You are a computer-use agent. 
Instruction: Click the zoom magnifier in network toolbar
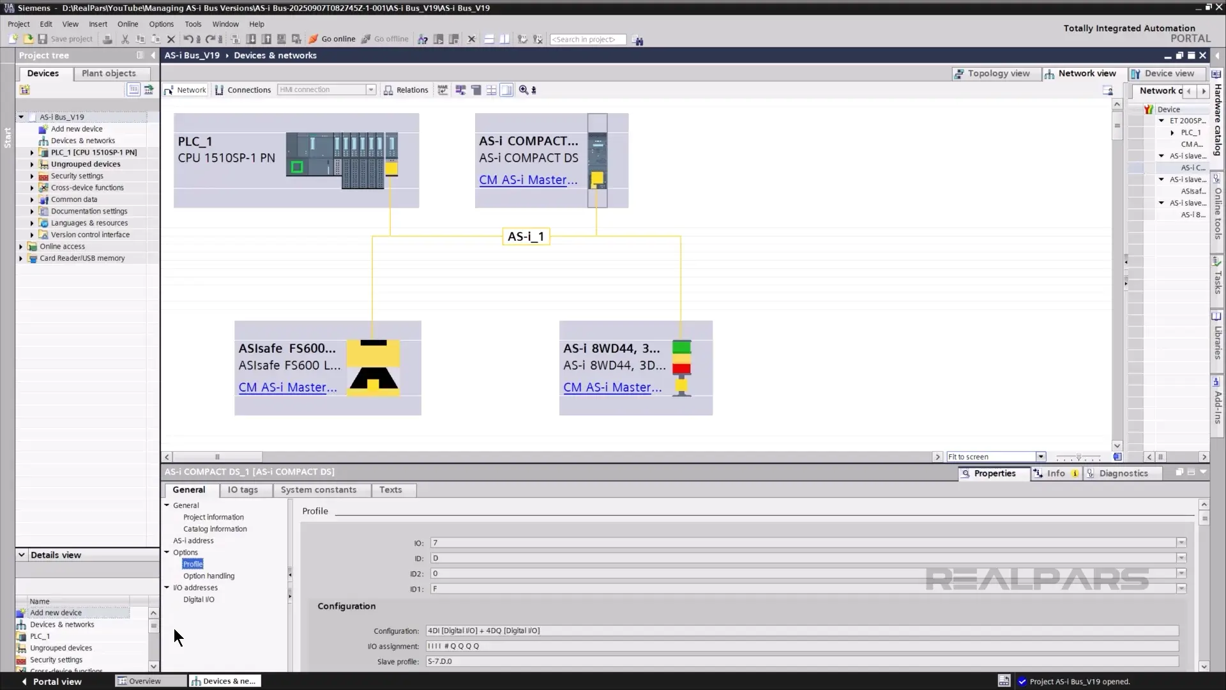524,90
